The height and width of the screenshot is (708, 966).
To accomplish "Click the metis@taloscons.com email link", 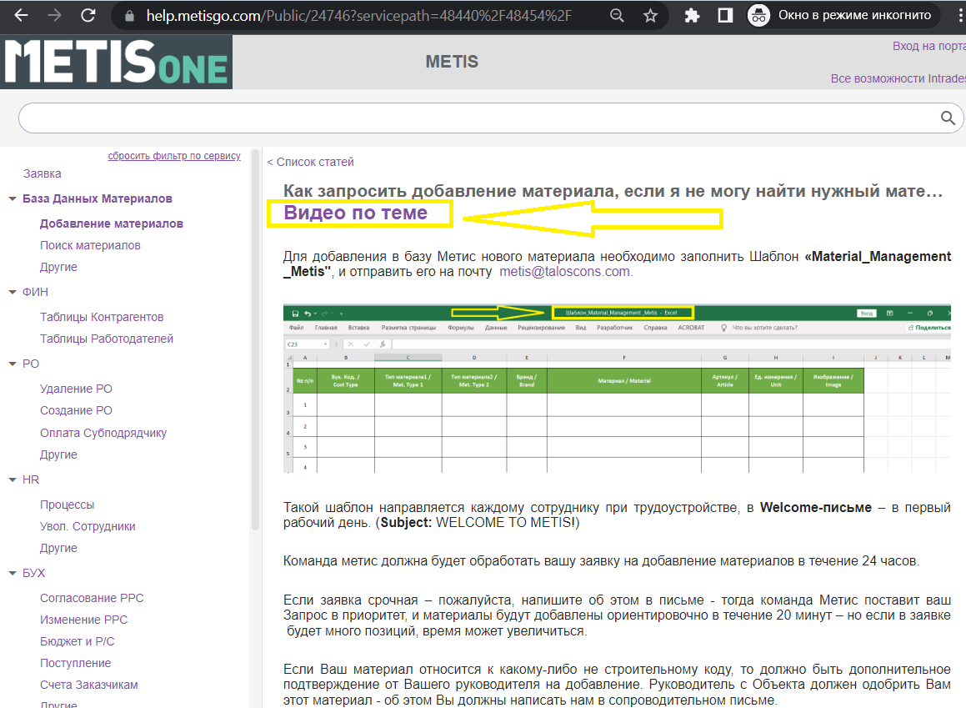I will [x=565, y=272].
